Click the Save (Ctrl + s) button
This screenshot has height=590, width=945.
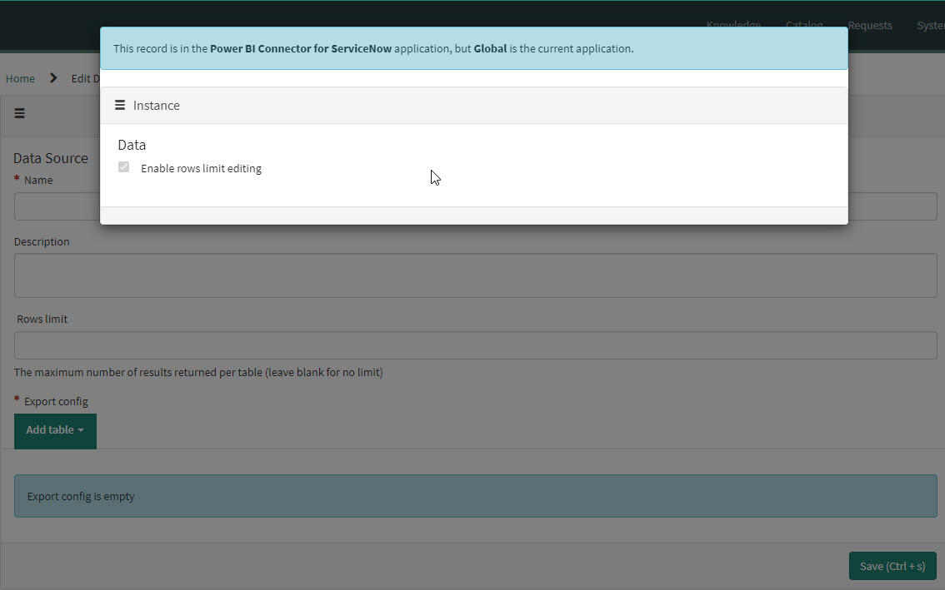(x=892, y=566)
